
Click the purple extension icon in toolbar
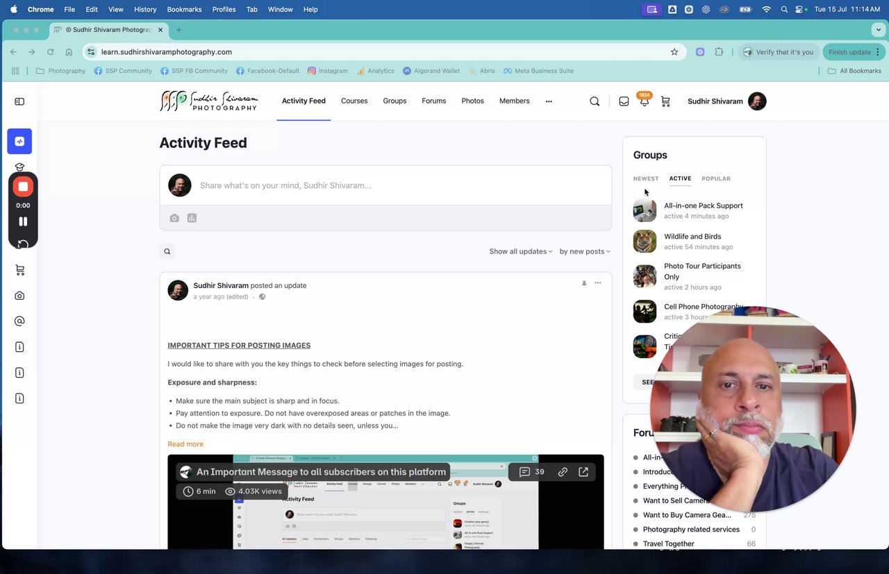pyautogui.click(x=700, y=52)
